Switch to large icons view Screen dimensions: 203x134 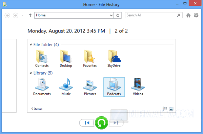point(171,109)
